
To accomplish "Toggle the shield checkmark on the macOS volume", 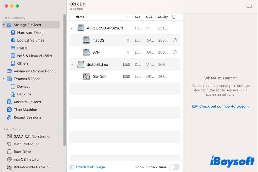I will coord(175,40).
